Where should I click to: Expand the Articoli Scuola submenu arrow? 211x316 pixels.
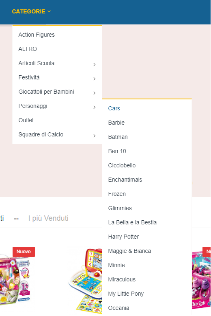click(95, 64)
